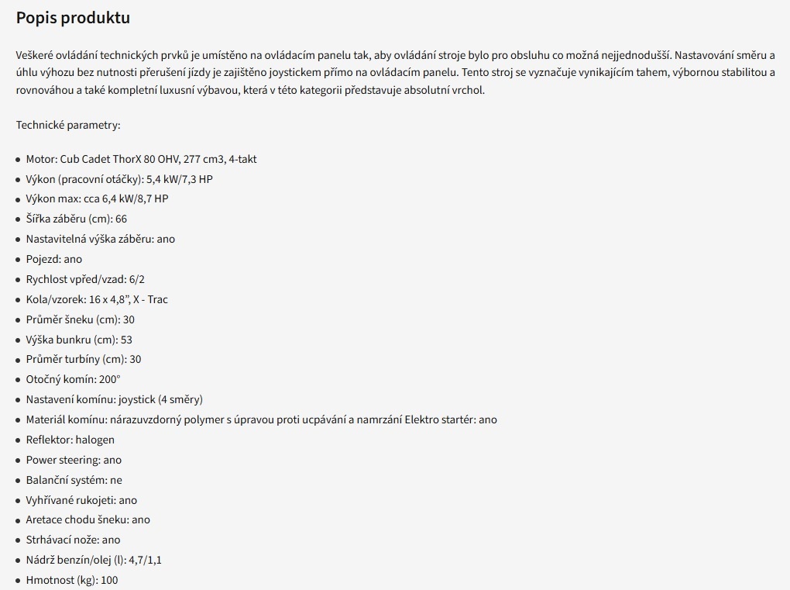The width and height of the screenshot is (790, 590).
Task: Click the "Šířka záběru (cm): 66" item
Action: [x=76, y=219]
